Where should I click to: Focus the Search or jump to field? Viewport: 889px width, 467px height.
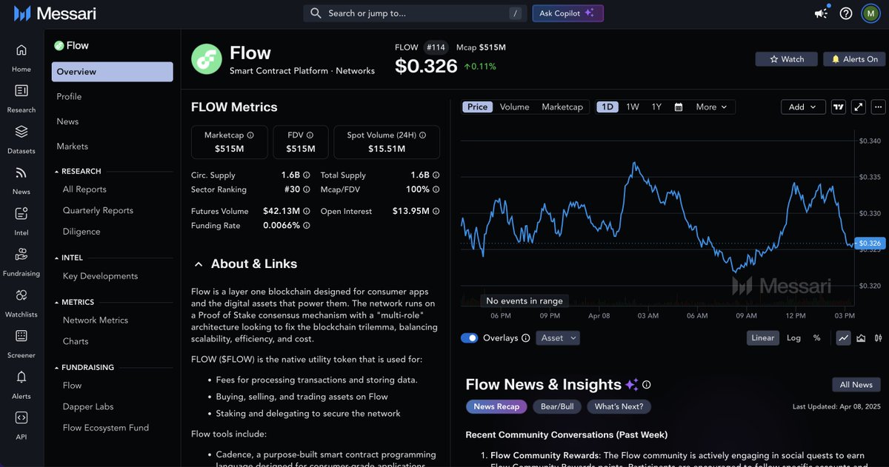coord(415,13)
